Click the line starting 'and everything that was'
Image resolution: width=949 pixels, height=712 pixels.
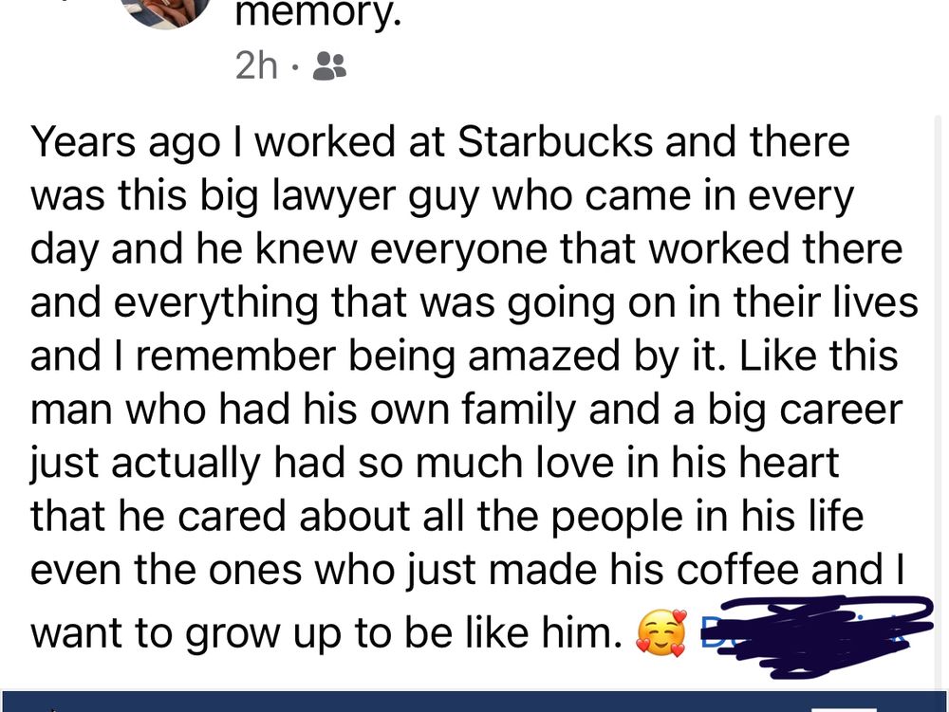click(474, 303)
